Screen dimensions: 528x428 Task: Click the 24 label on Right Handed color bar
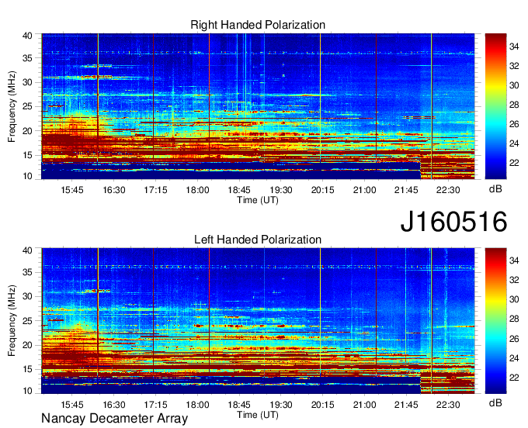pos(514,143)
